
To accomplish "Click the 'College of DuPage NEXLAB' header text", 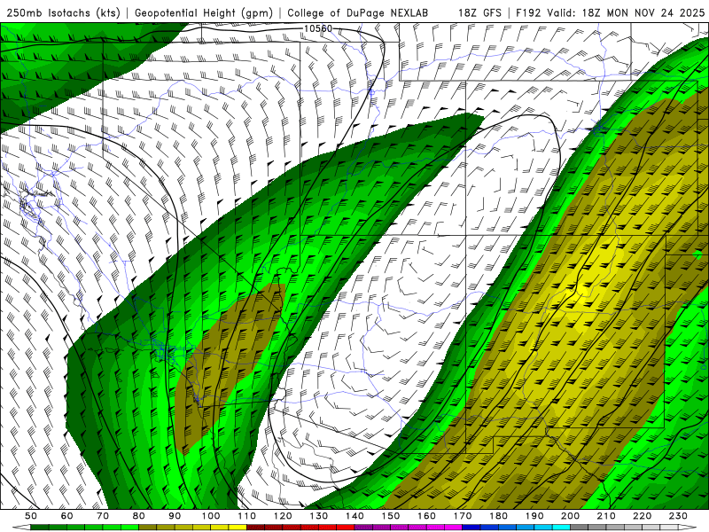I will pyautogui.click(x=358, y=13).
